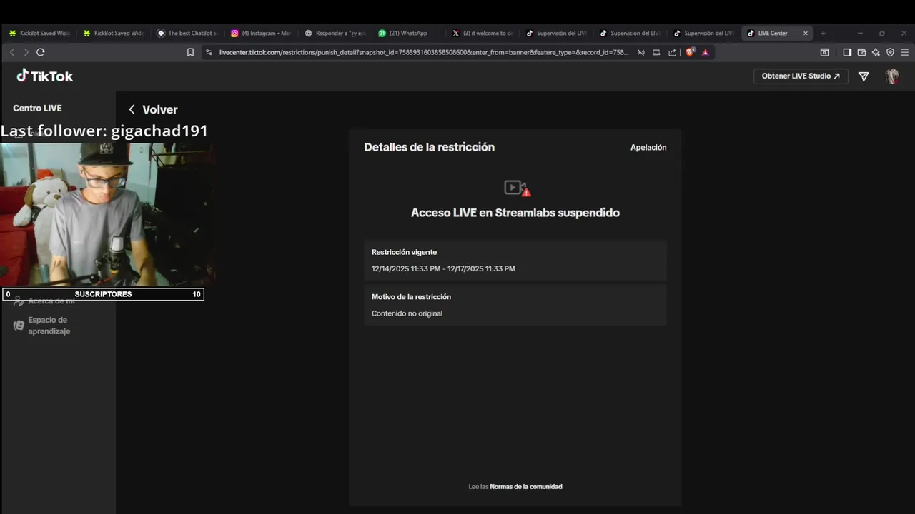
Task: Close the LIVE Center tab
Action: [x=806, y=33]
